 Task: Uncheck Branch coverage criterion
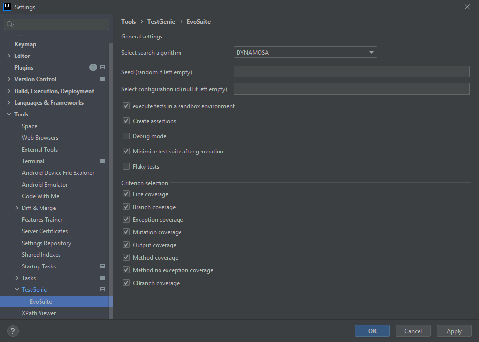[x=126, y=207]
